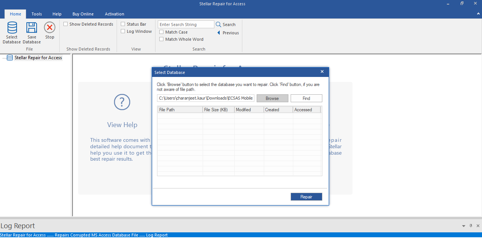The width and height of the screenshot is (482, 238).
Task: Enable the Show Deleted Records checkbox
Action: pyautogui.click(x=66, y=24)
